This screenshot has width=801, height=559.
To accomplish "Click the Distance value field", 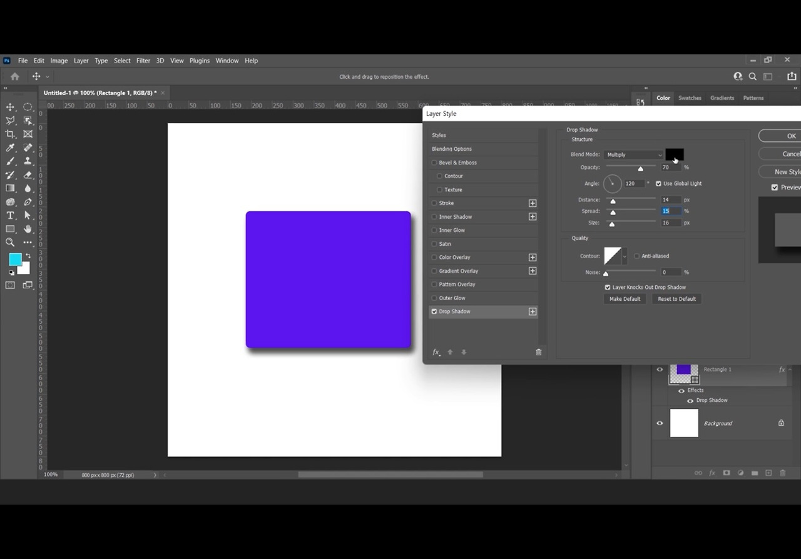I will point(671,200).
